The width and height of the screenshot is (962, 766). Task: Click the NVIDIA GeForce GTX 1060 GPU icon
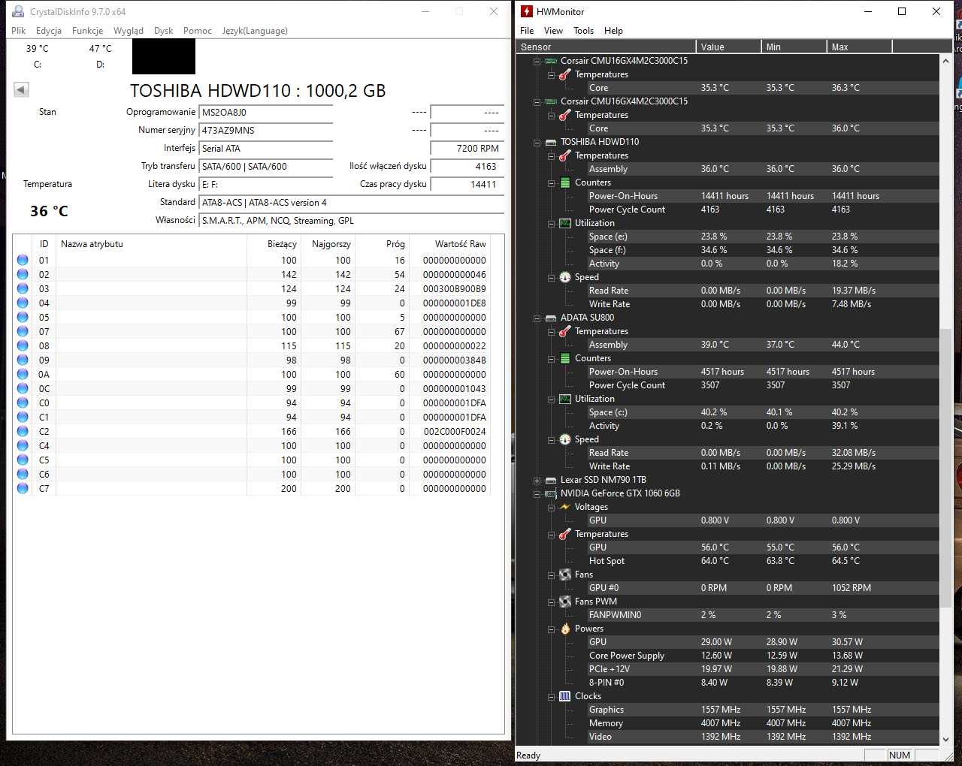click(x=551, y=493)
